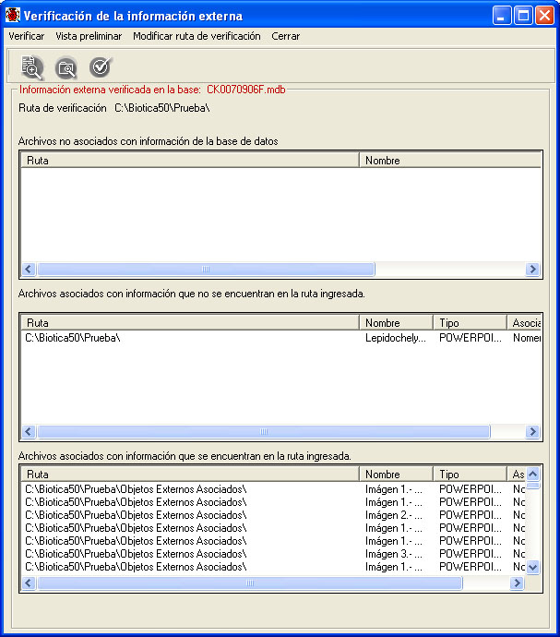The height and width of the screenshot is (637, 560).
Task: Open Modificar ruta de verificación menu
Action: (197, 36)
